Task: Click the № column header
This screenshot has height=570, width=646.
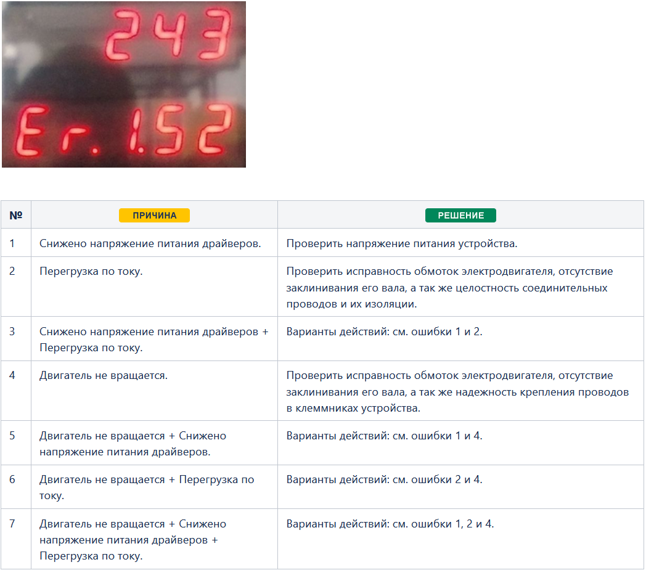Action: (15, 216)
